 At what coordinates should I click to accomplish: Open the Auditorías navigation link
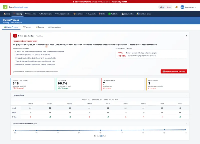tap(113, 14)
